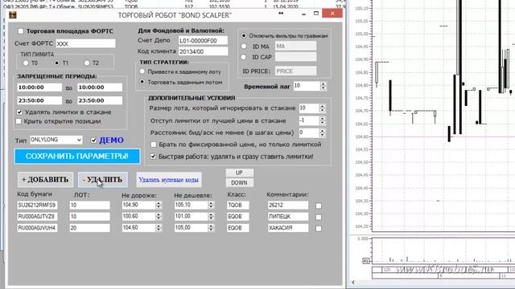Check the row checkbox for 26212
Viewport: 515px width, 289px height.
pos(319,206)
